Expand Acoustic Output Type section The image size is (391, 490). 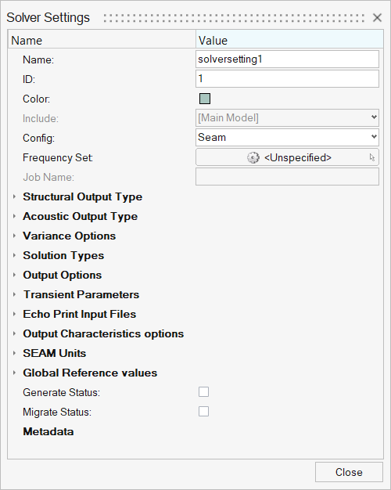coord(14,216)
